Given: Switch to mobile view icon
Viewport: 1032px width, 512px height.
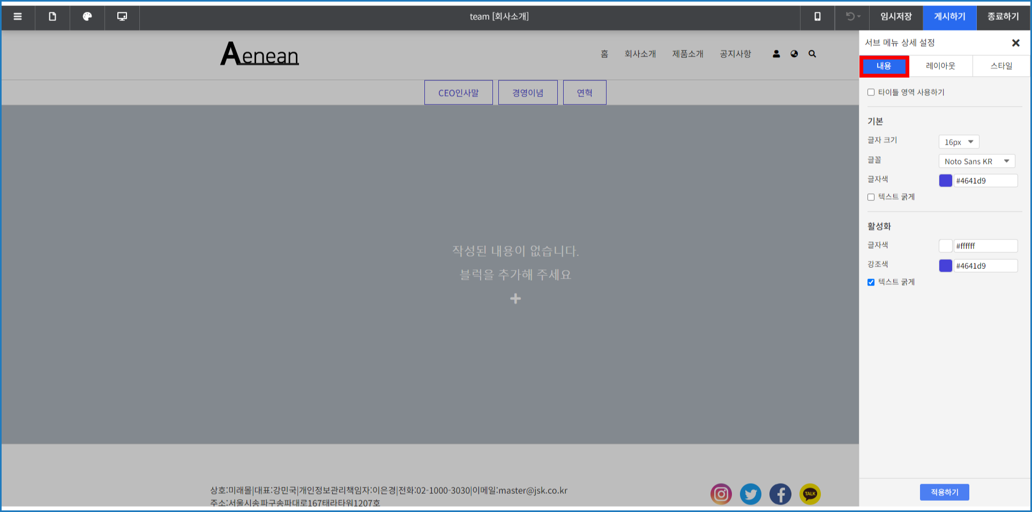Looking at the screenshot, I should pos(817,17).
